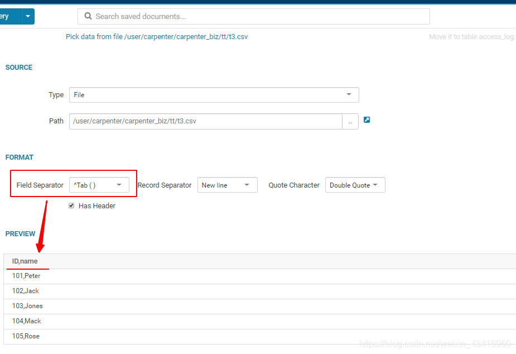This screenshot has width=516, height=354.
Task: Click the 'Record Separator' label
Action: click(165, 185)
